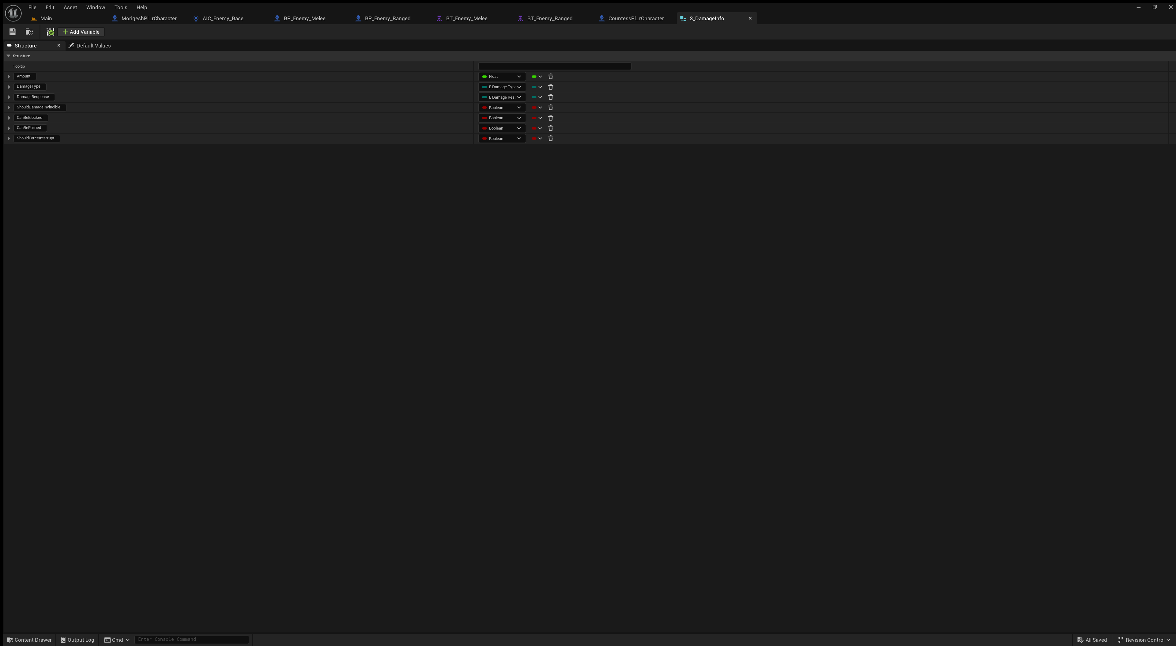Open container type dropdown for DamageType

pos(537,87)
